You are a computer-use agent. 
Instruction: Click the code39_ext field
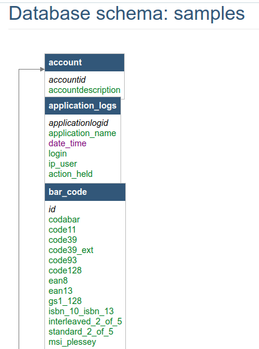[x=71, y=250]
